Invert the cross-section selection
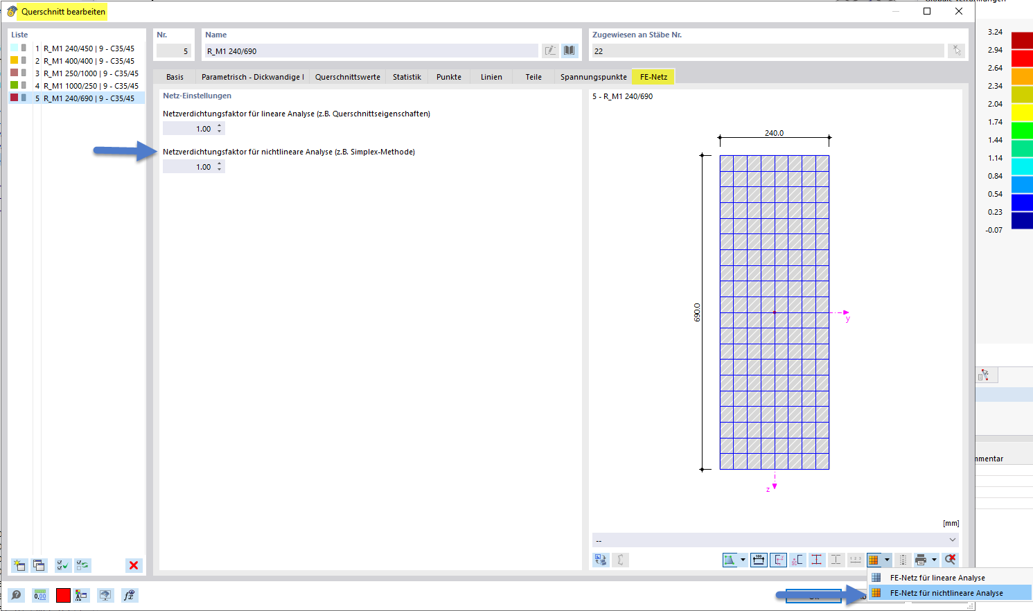Screen dimensions: 1033x611 click(x=82, y=565)
